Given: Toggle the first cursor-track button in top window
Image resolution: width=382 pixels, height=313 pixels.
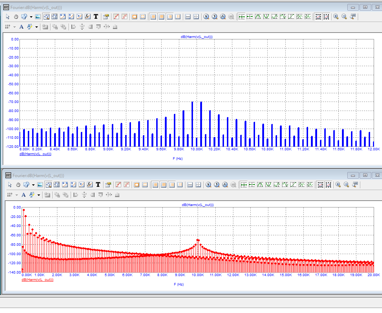Looking at the screenshot, I should tap(241, 17).
